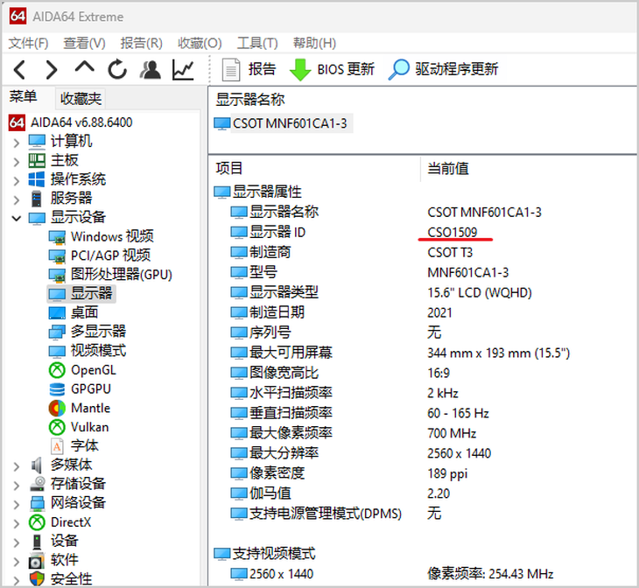The width and height of the screenshot is (639, 588).
Task: Expand the 计算机 tree node
Action: pyautogui.click(x=17, y=143)
